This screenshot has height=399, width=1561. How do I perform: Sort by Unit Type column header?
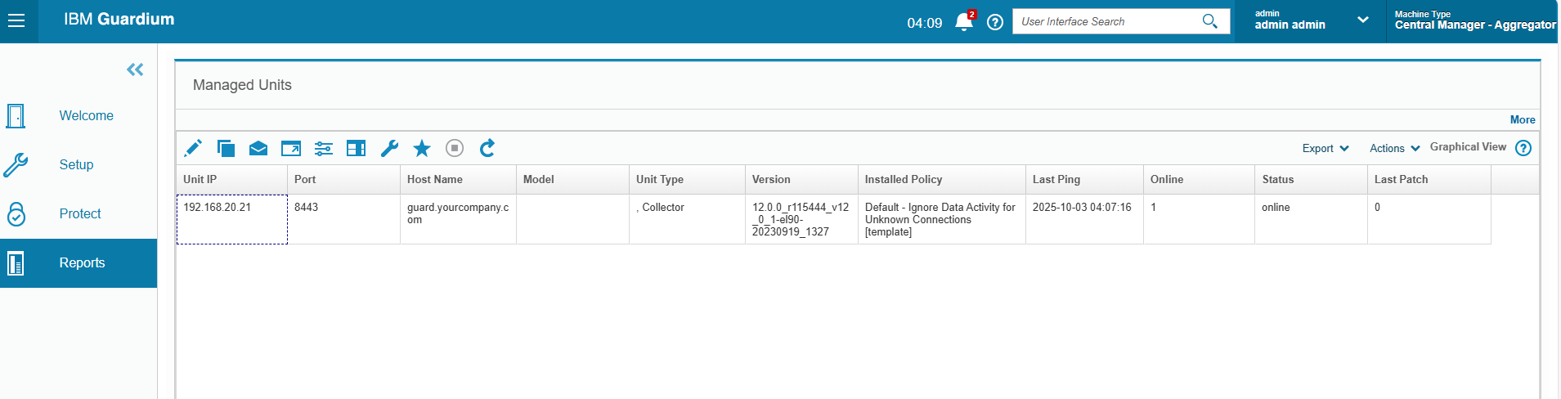(x=687, y=180)
